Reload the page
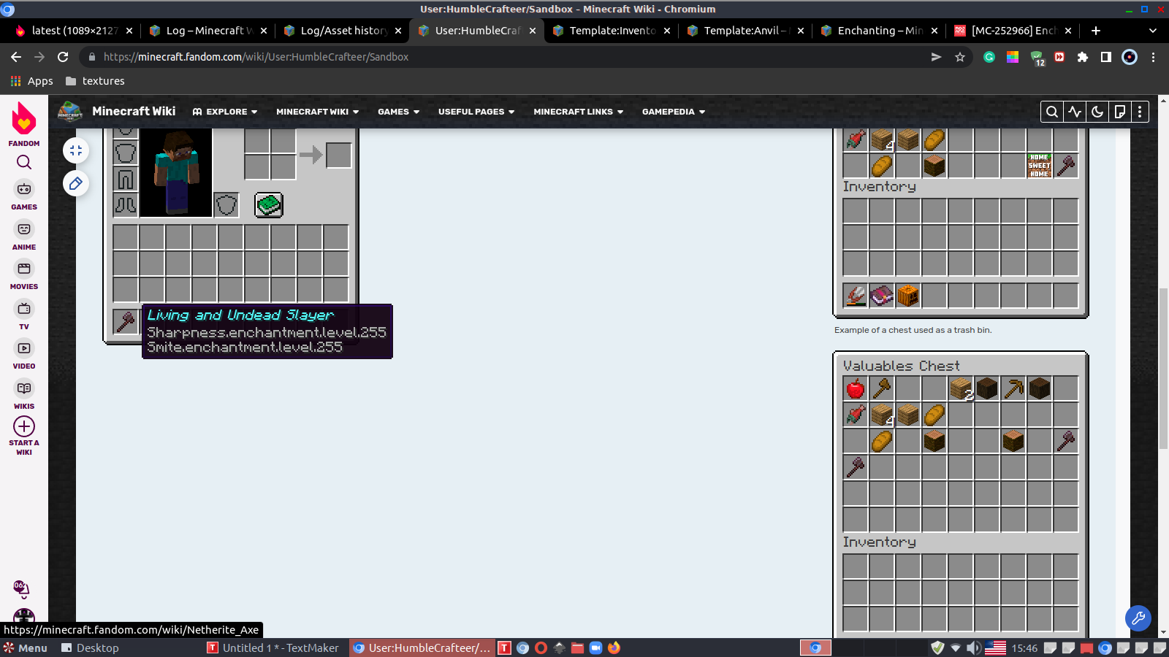This screenshot has width=1169, height=657. click(63, 57)
